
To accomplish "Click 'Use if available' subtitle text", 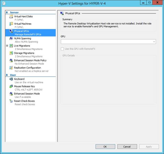I will [23, 97].
